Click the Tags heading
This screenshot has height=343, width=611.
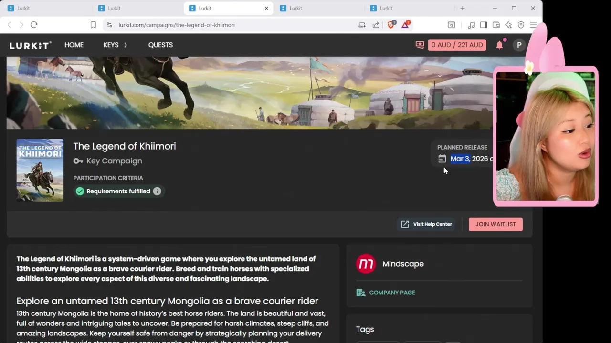(365, 329)
